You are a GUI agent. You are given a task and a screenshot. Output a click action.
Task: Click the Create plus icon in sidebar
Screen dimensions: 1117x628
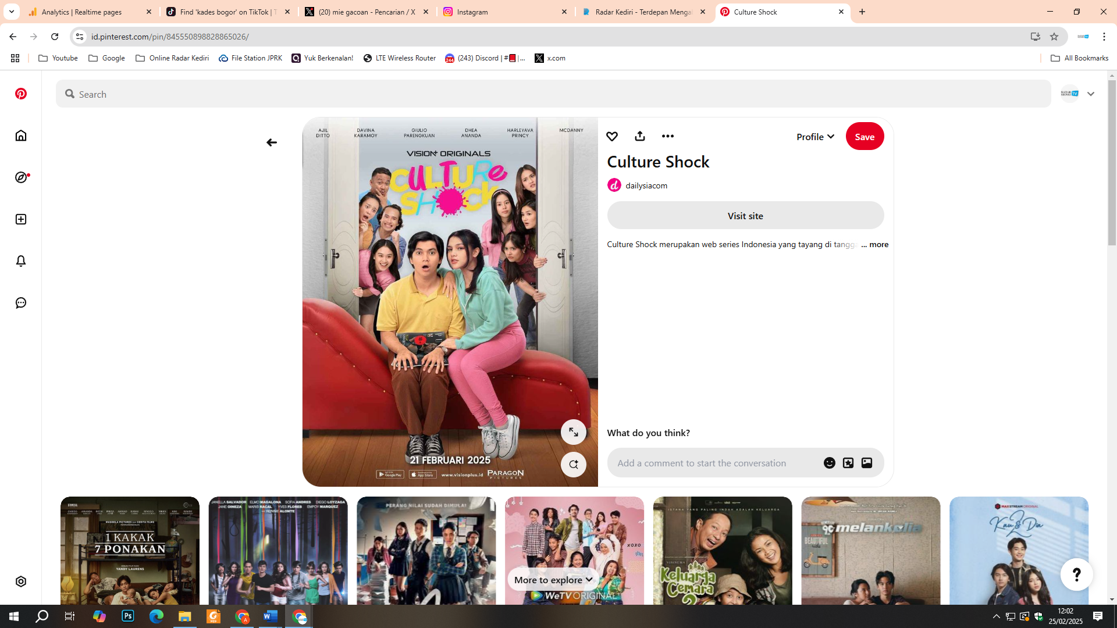tap(21, 219)
